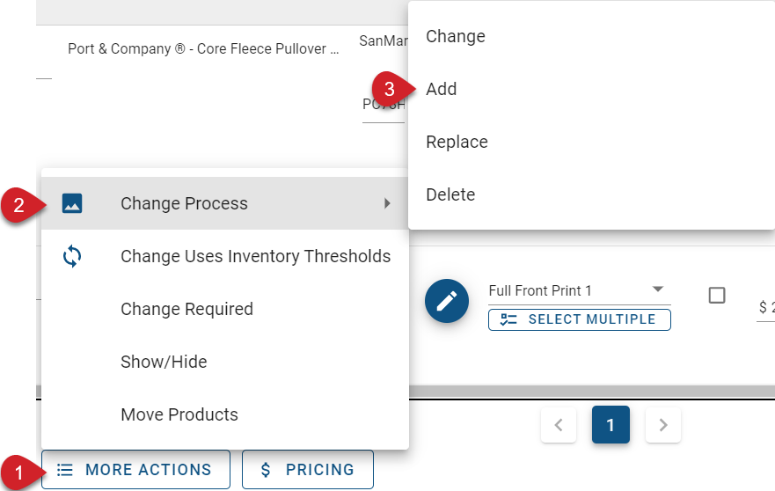The height and width of the screenshot is (491, 775).
Task: Click page number 1 button
Action: tap(610, 425)
